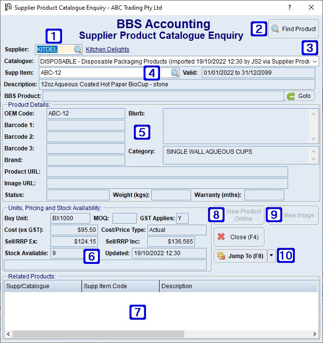Click the Related Products scroll left arrow
The image size is (323, 343).
8,334
